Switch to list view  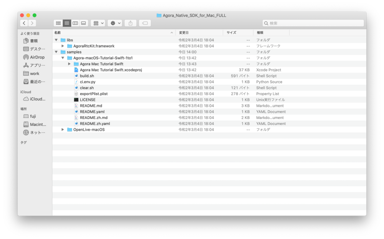[x=66, y=23]
